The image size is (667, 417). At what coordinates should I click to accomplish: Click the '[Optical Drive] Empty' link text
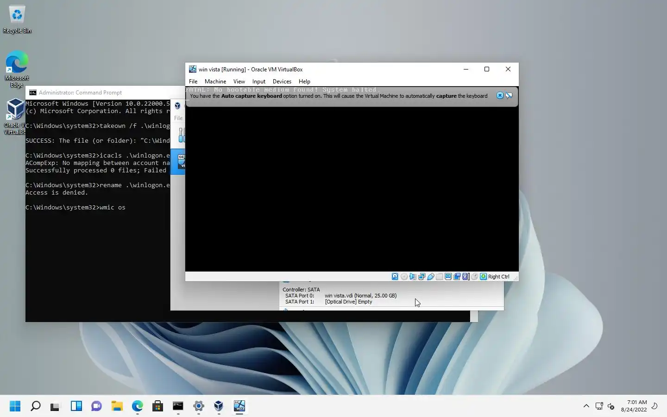pos(348,302)
